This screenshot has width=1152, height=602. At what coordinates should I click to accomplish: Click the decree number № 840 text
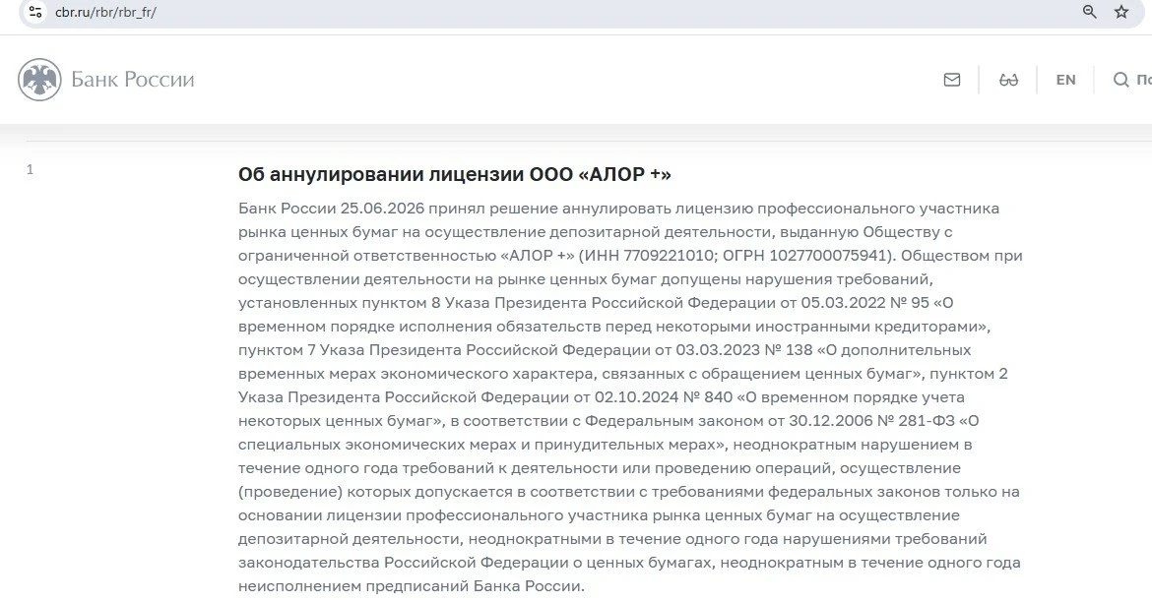[x=708, y=397]
